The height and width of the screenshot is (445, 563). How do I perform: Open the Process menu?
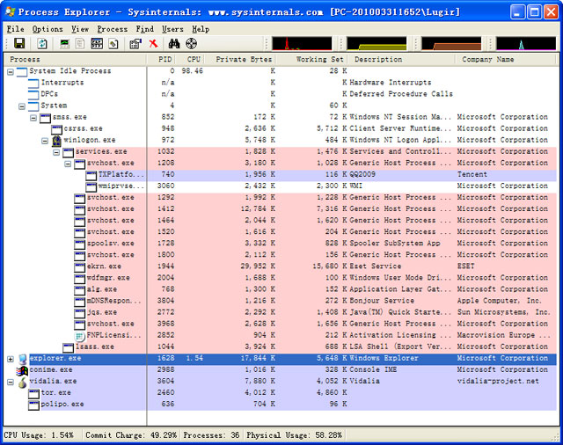[x=112, y=29]
